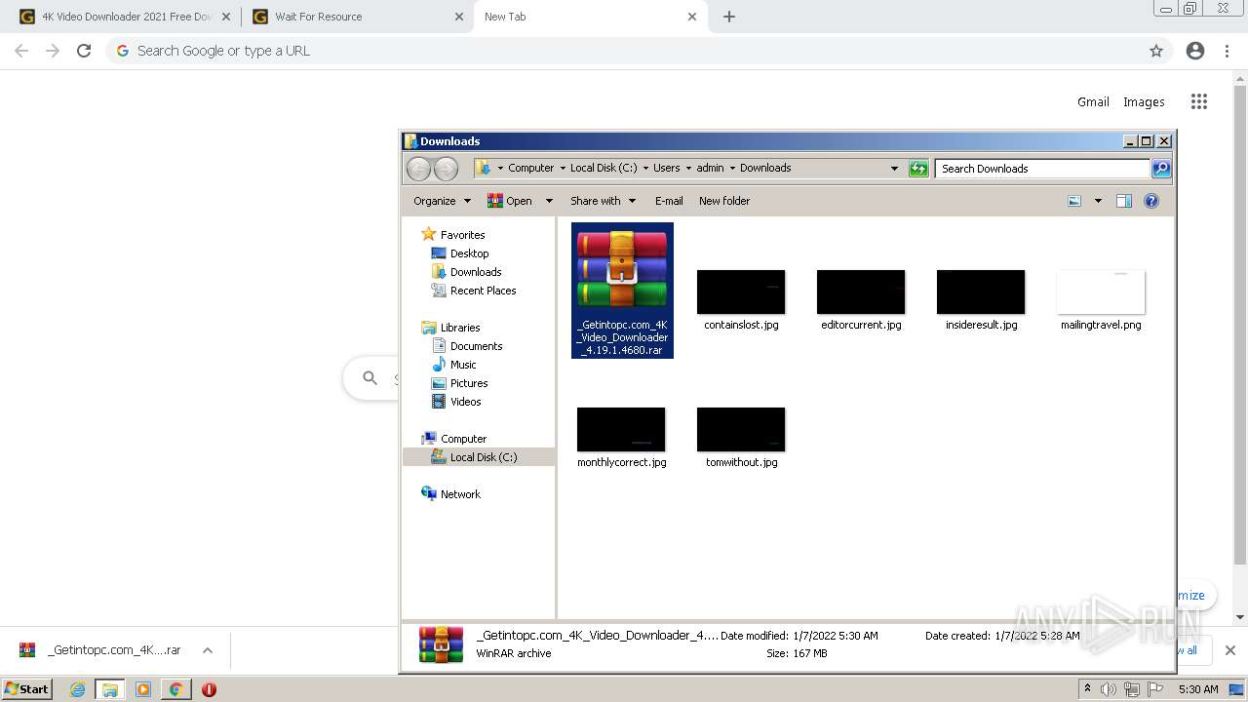Click Explorer Forward navigation button
The image size is (1248, 702).
pyautogui.click(x=446, y=169)
